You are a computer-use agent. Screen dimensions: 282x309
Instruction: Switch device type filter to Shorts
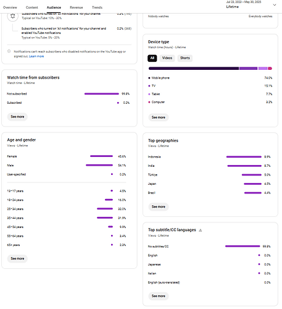[x=185, y=58]
